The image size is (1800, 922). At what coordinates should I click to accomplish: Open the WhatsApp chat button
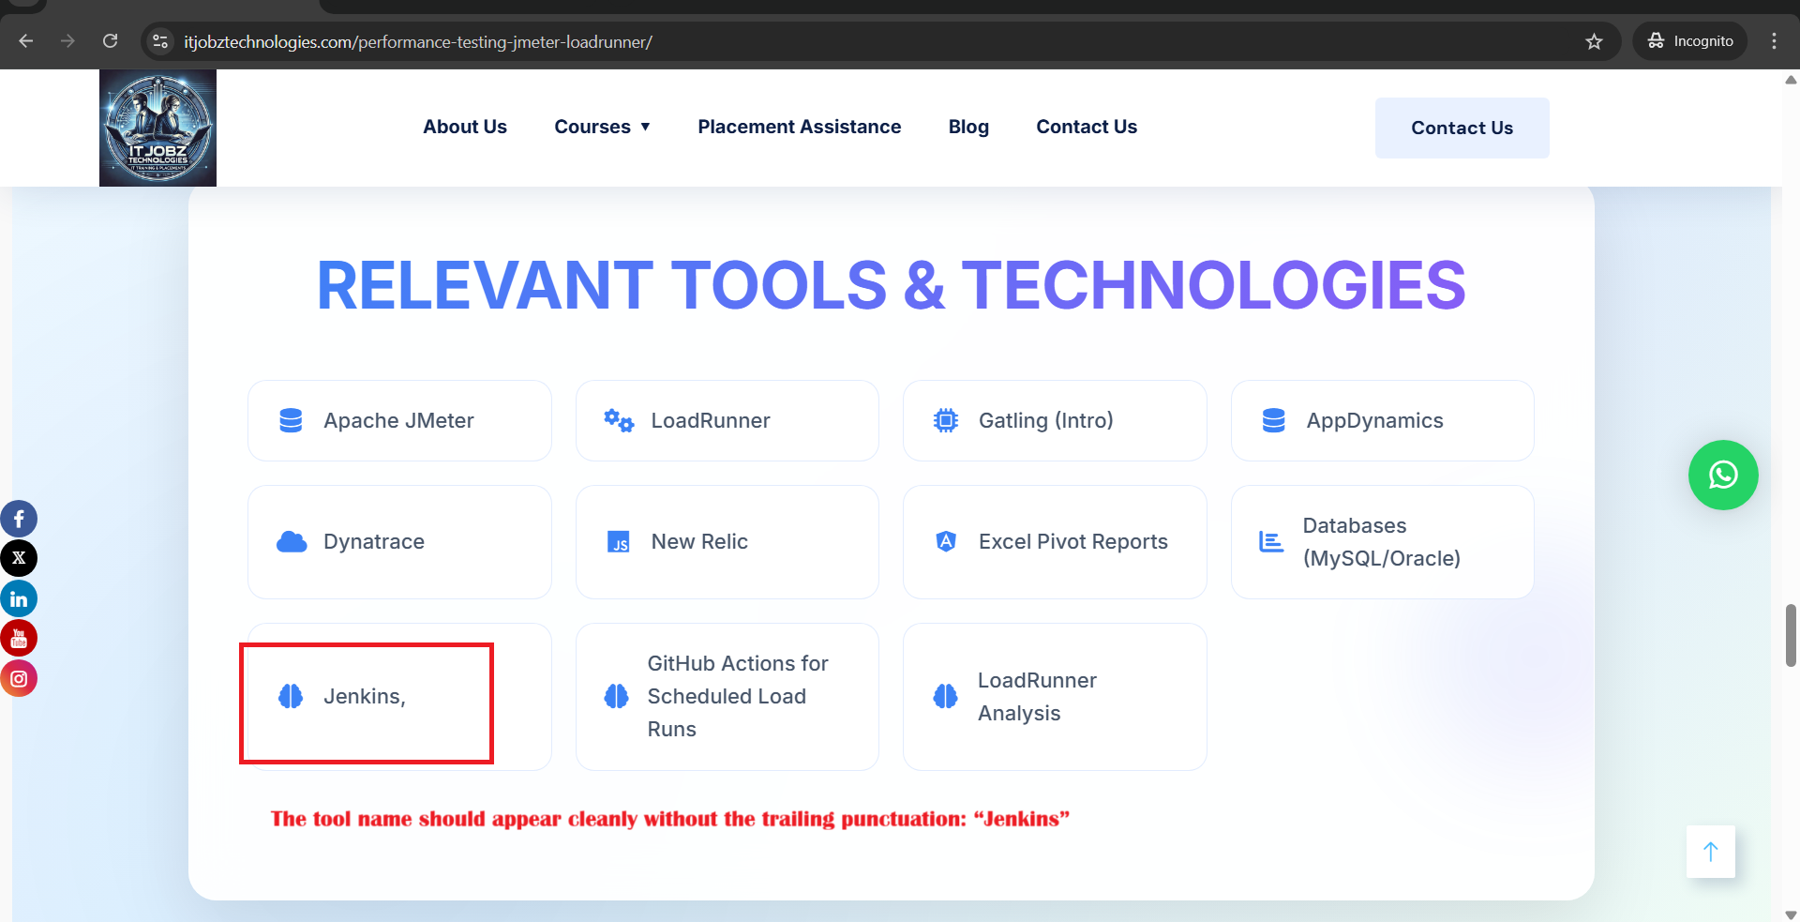[1722, 476]
